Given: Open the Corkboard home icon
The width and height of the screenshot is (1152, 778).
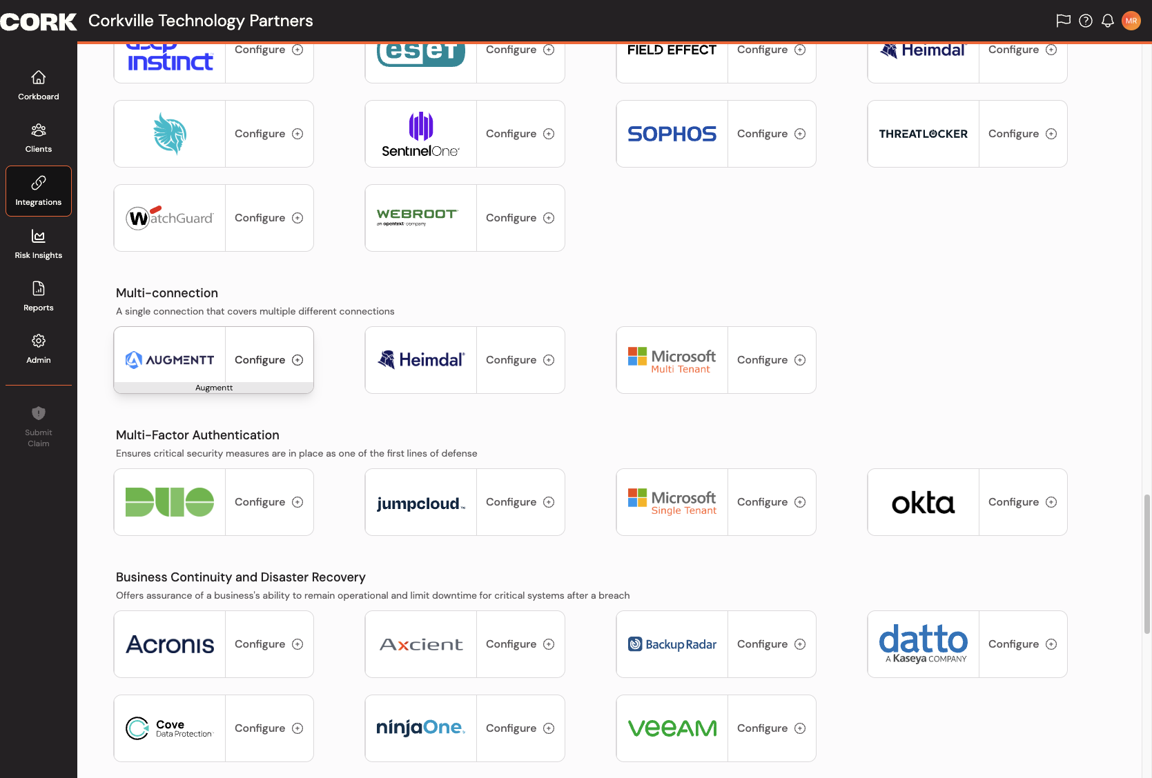Looking at the screenshot, I should 39,77.
